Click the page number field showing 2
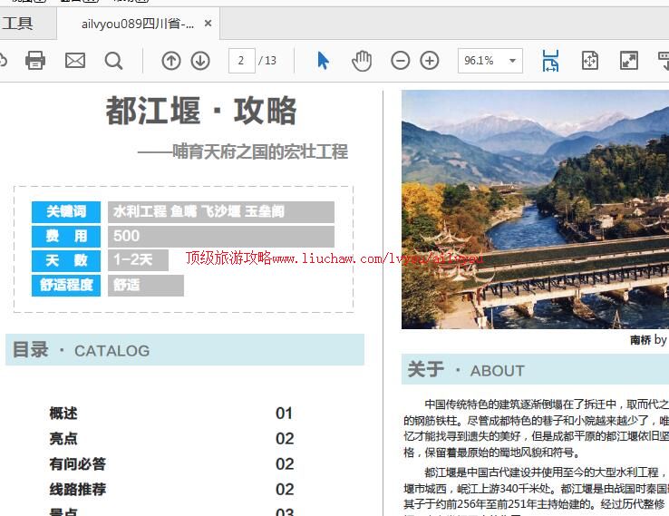This screenshot has height=516, width=669. pos(241,61)
